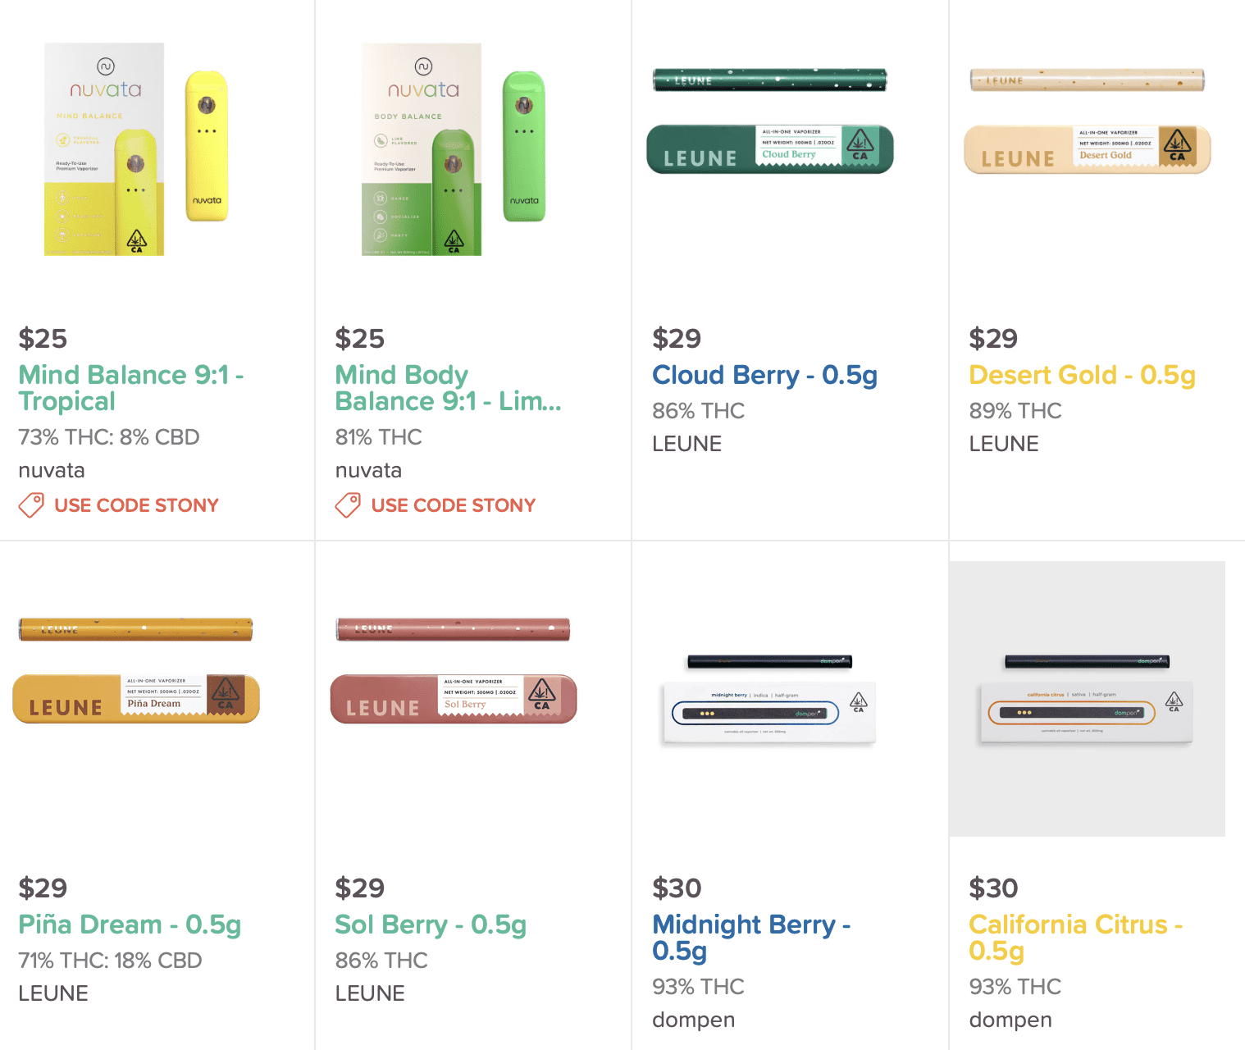Select the Desert Gold - 0.5g title
This screenshot has height=1050, width=1245.
1083,375
